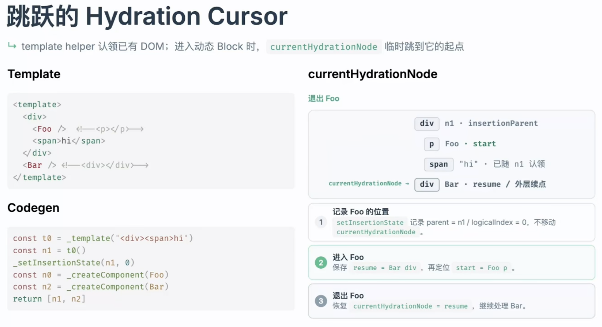602x327 pixels.
Task: Click the text "记录 parent = n1 / logicalIndex = 0"
Action: (469, 222)
